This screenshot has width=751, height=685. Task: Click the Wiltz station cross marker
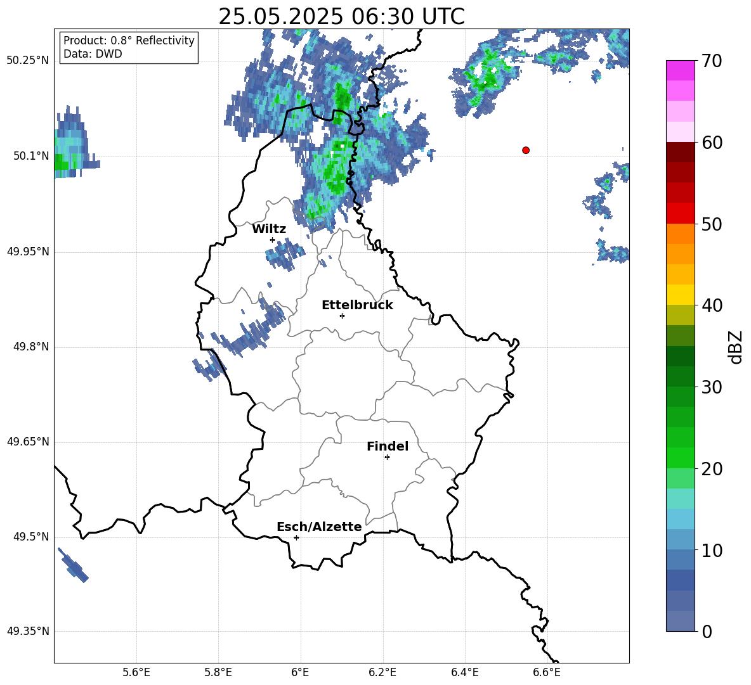coord(273,240)
